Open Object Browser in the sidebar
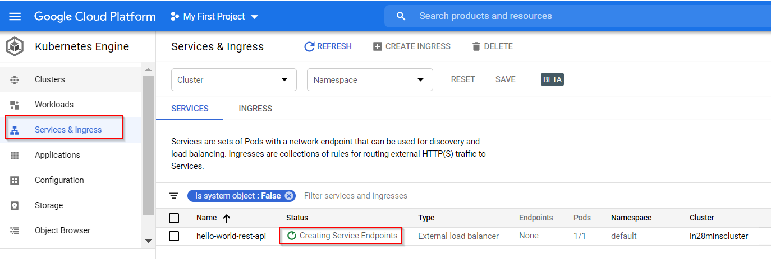Image resolution: width=771 pixels, height=259 pixels. click(x=62, y=230)
